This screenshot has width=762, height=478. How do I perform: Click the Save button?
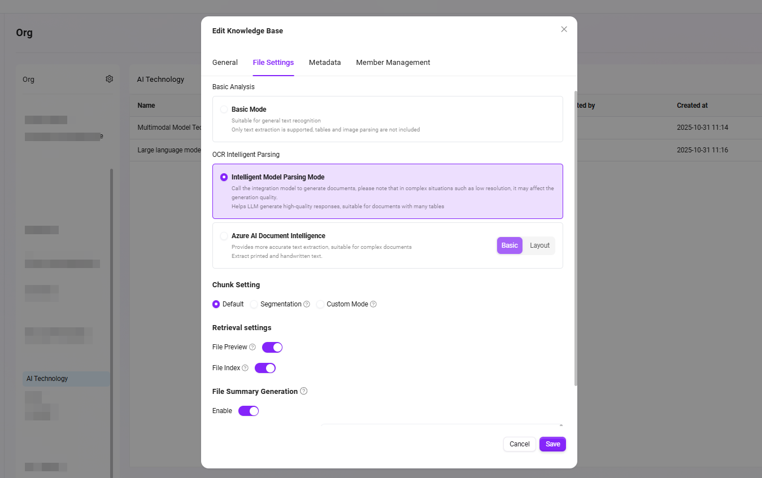(552, 444)
